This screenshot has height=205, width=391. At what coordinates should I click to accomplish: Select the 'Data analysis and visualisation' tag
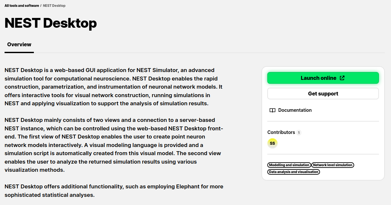(294, 172)
